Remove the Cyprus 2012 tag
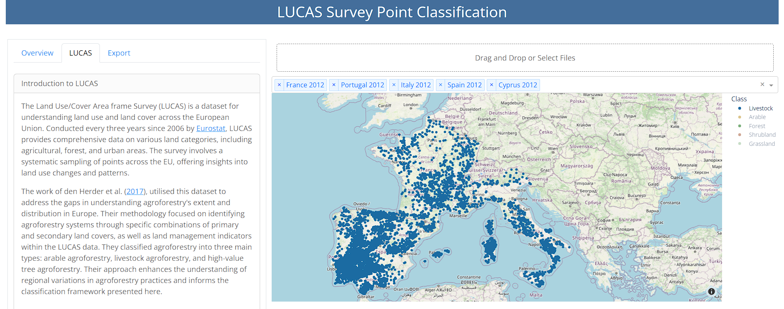 [x=491, y=85]
